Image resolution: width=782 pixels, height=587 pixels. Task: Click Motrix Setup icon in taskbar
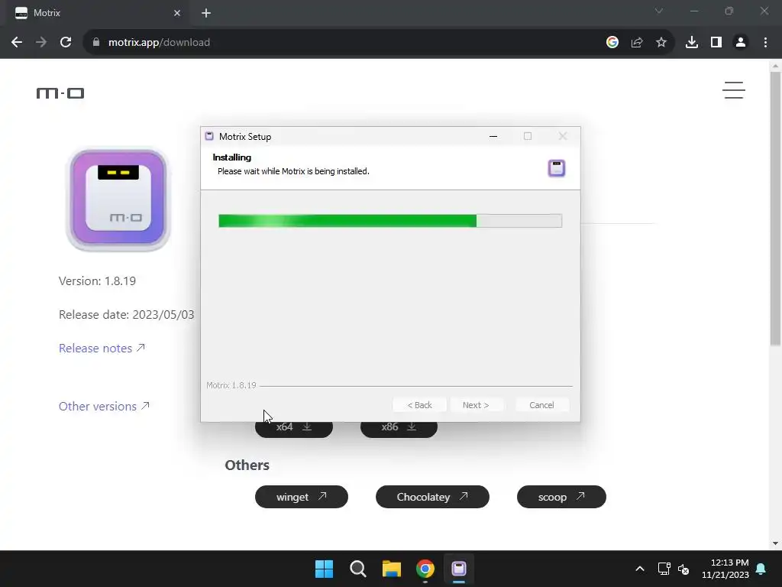click(459, 569)
